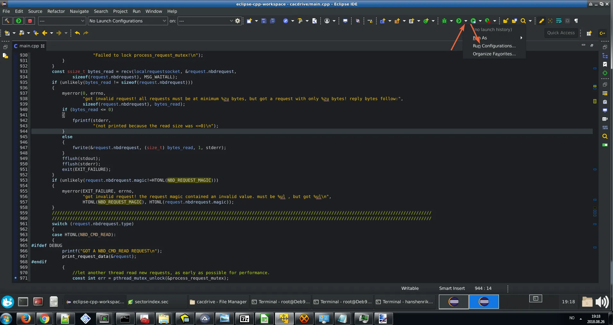
Task: Click line 944 in the editor
Action: coord(312,131)
